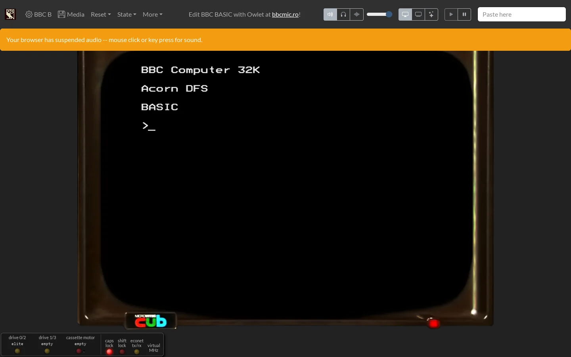
Task: Toggle the speaker sound button
Action: (x=330, y=14)
